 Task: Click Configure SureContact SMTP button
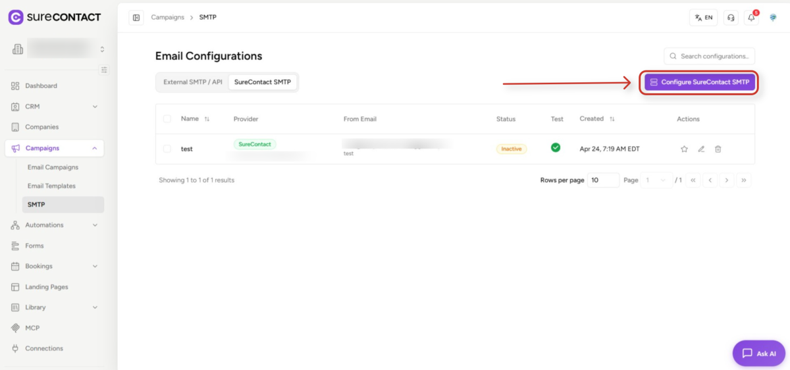tap(699, 82)
